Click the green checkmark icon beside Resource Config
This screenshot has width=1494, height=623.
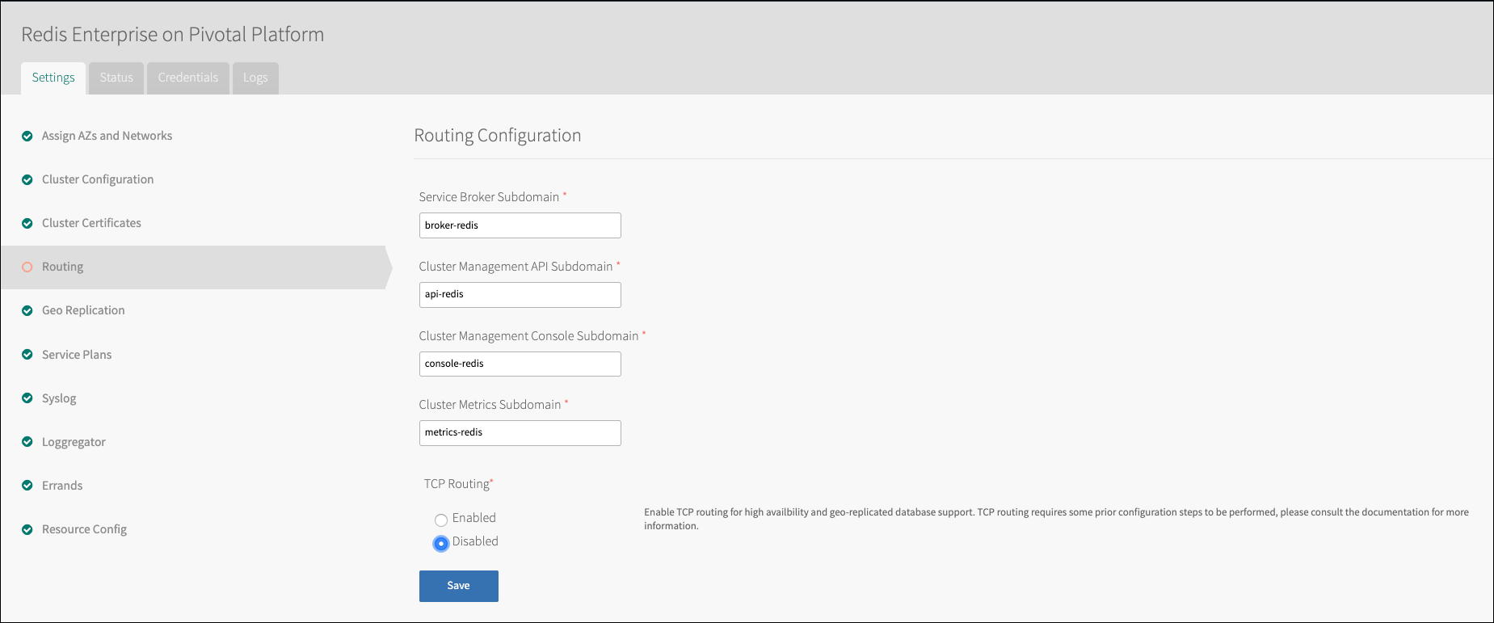[x=27, y=530]
